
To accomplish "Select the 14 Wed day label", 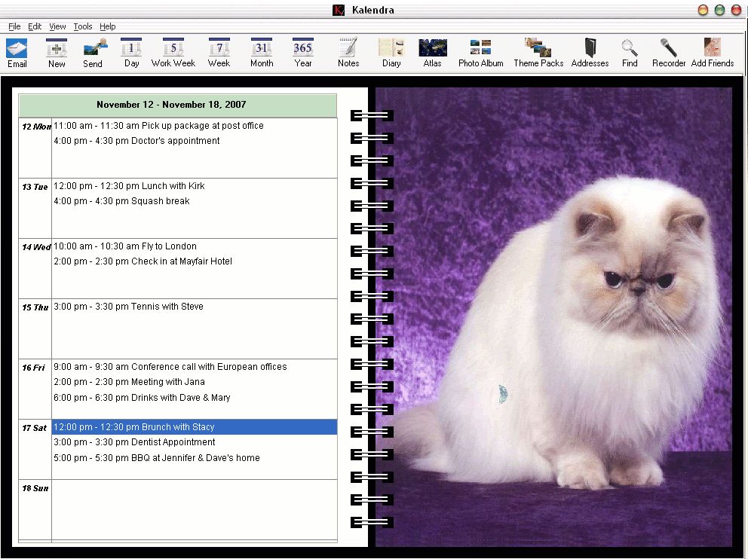I will 36,247.
